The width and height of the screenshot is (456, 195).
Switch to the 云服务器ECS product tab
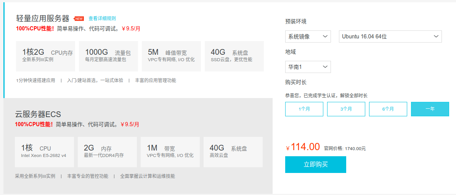point(138,146)
